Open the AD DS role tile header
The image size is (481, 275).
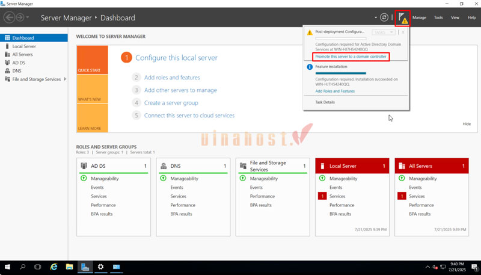114,165
